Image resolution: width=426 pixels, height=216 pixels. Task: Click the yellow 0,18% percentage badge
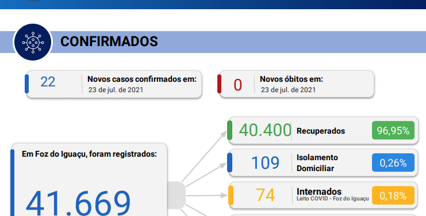(393, 195)
